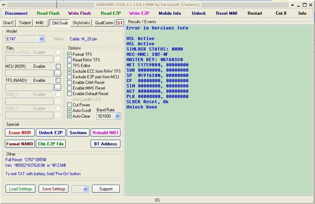Browse for MCU (NOR) file

click(x=58, y=73)
